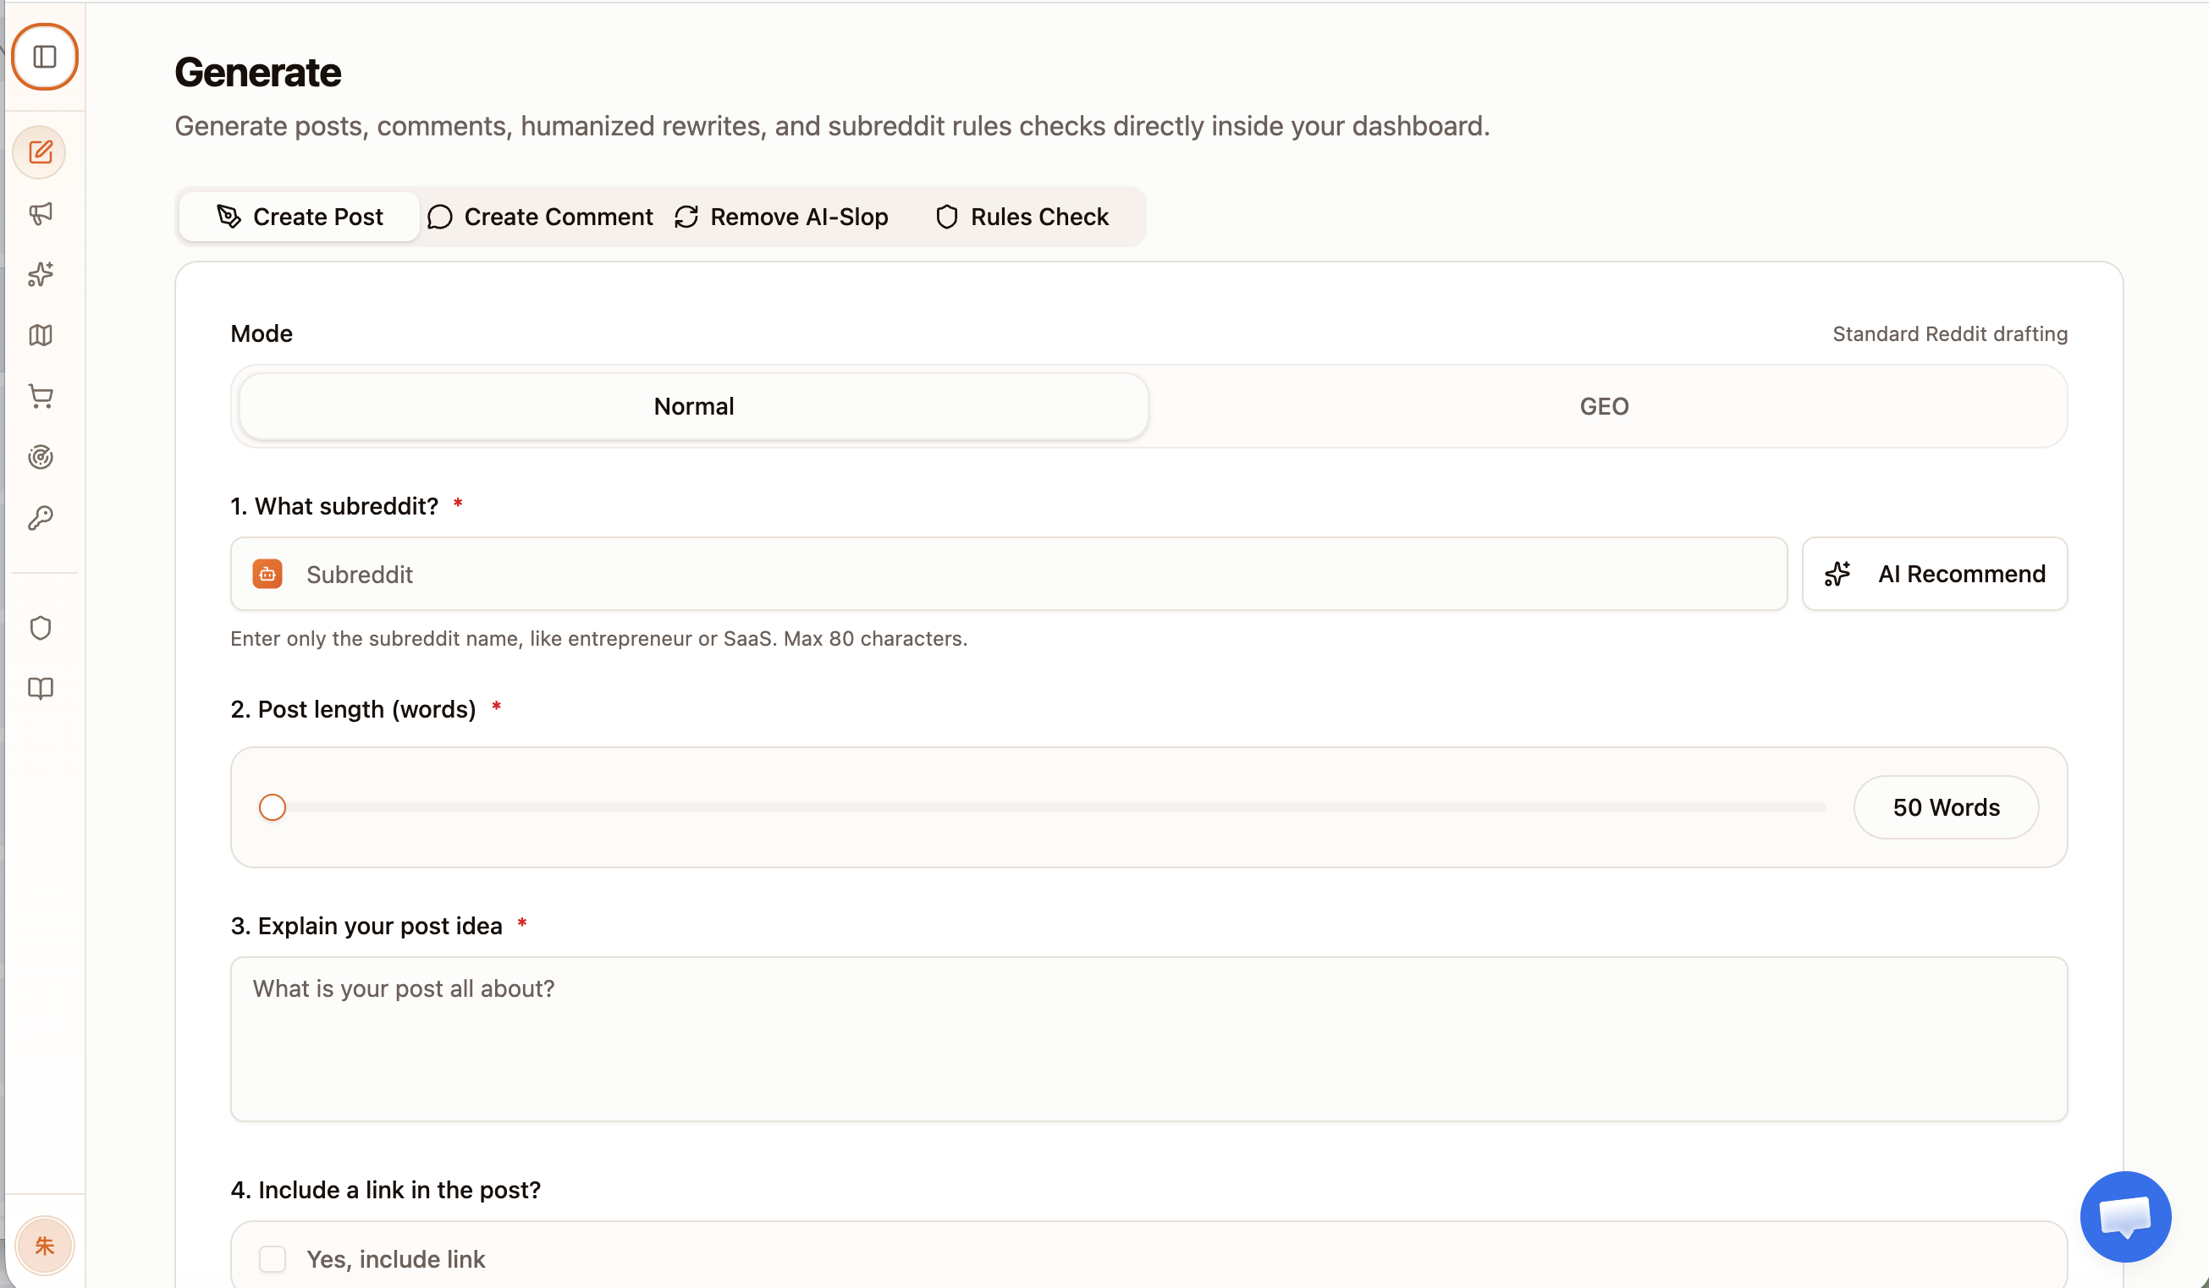2209x1288 pixels.
Task: Click the post length slider handle
Action: 273,807
